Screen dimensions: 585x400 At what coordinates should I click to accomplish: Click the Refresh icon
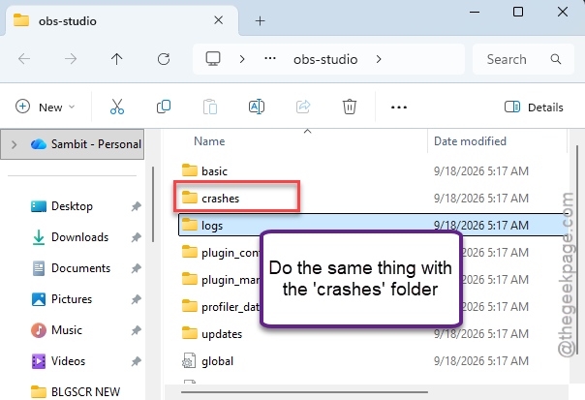(x=164, y=59)
